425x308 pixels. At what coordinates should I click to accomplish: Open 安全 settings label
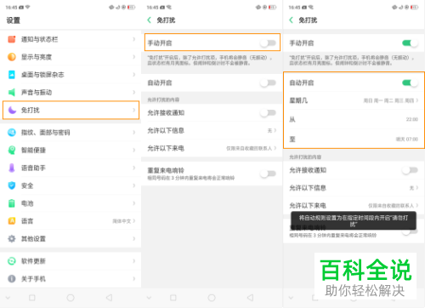coord(27,185)
